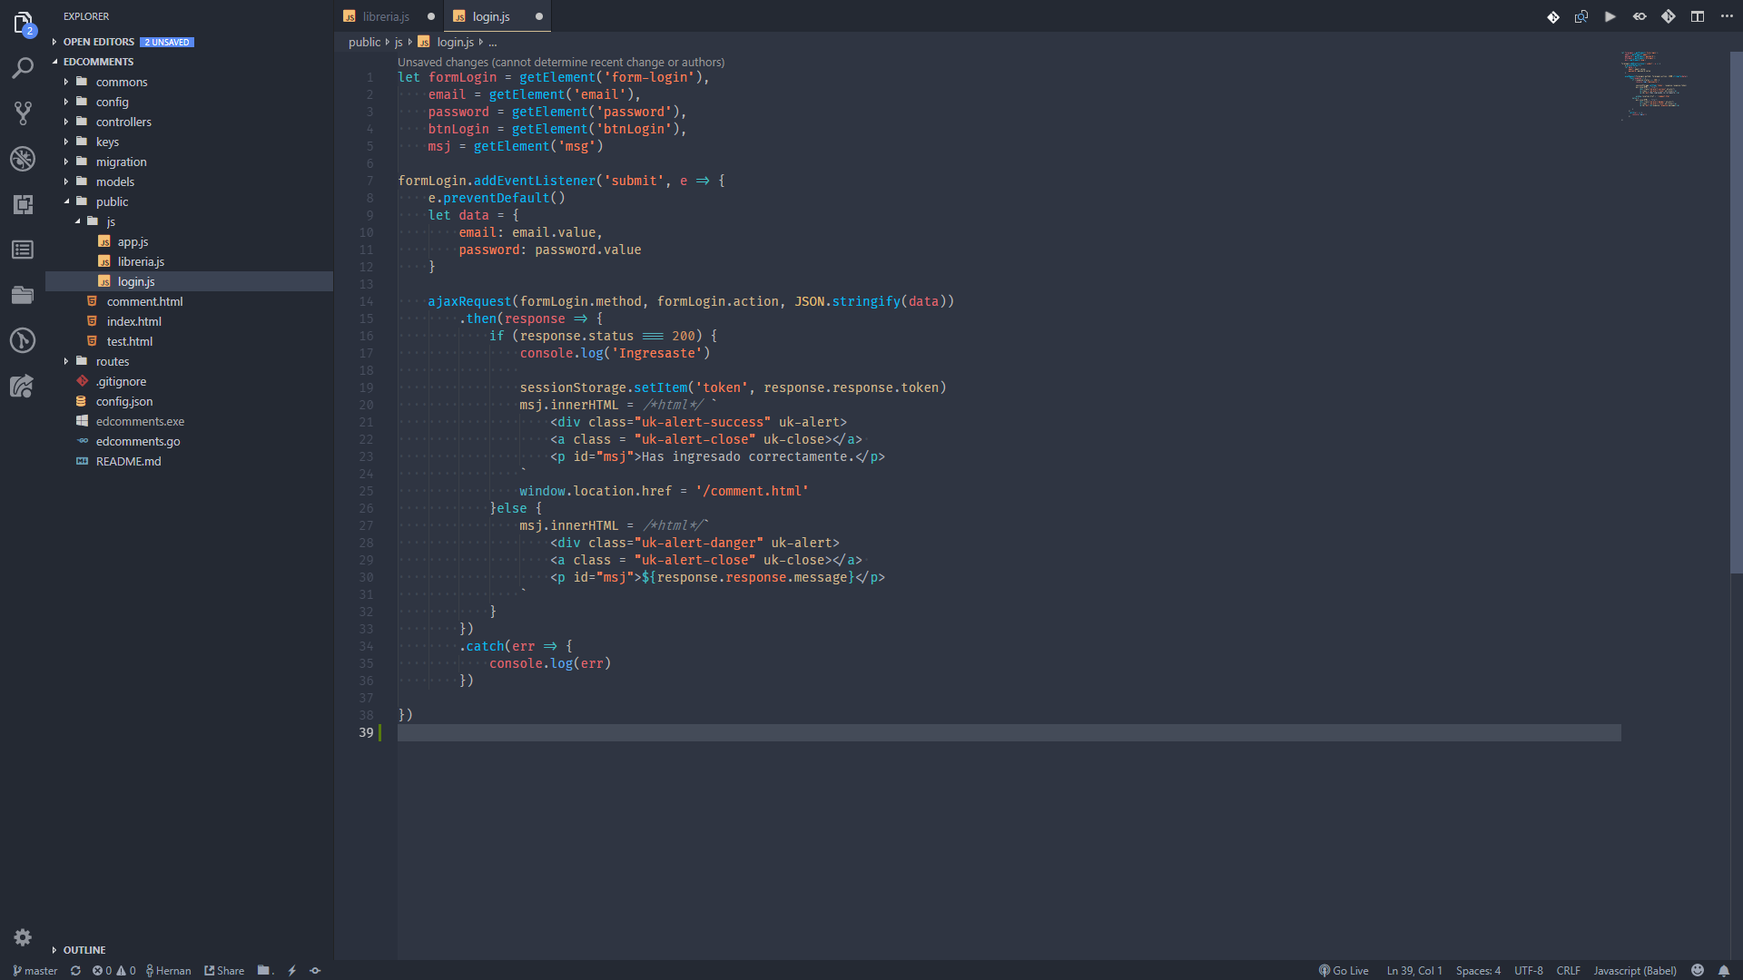Open the Extensions view in activity bar
This screenshot has height=980, width=1743.
(x=23, y=204)
